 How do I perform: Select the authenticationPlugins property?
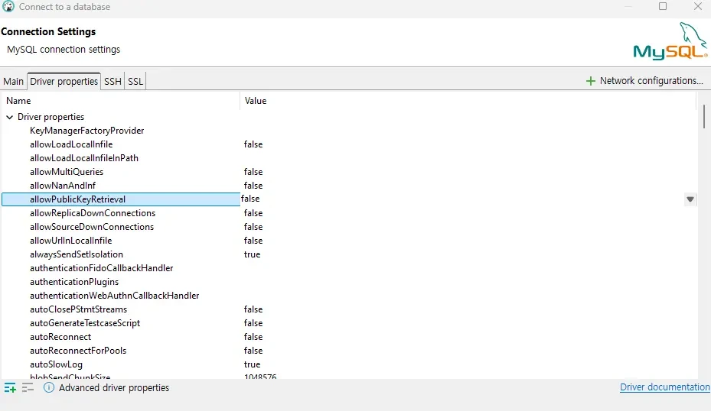pyautogui.click(x=74, y=282)
